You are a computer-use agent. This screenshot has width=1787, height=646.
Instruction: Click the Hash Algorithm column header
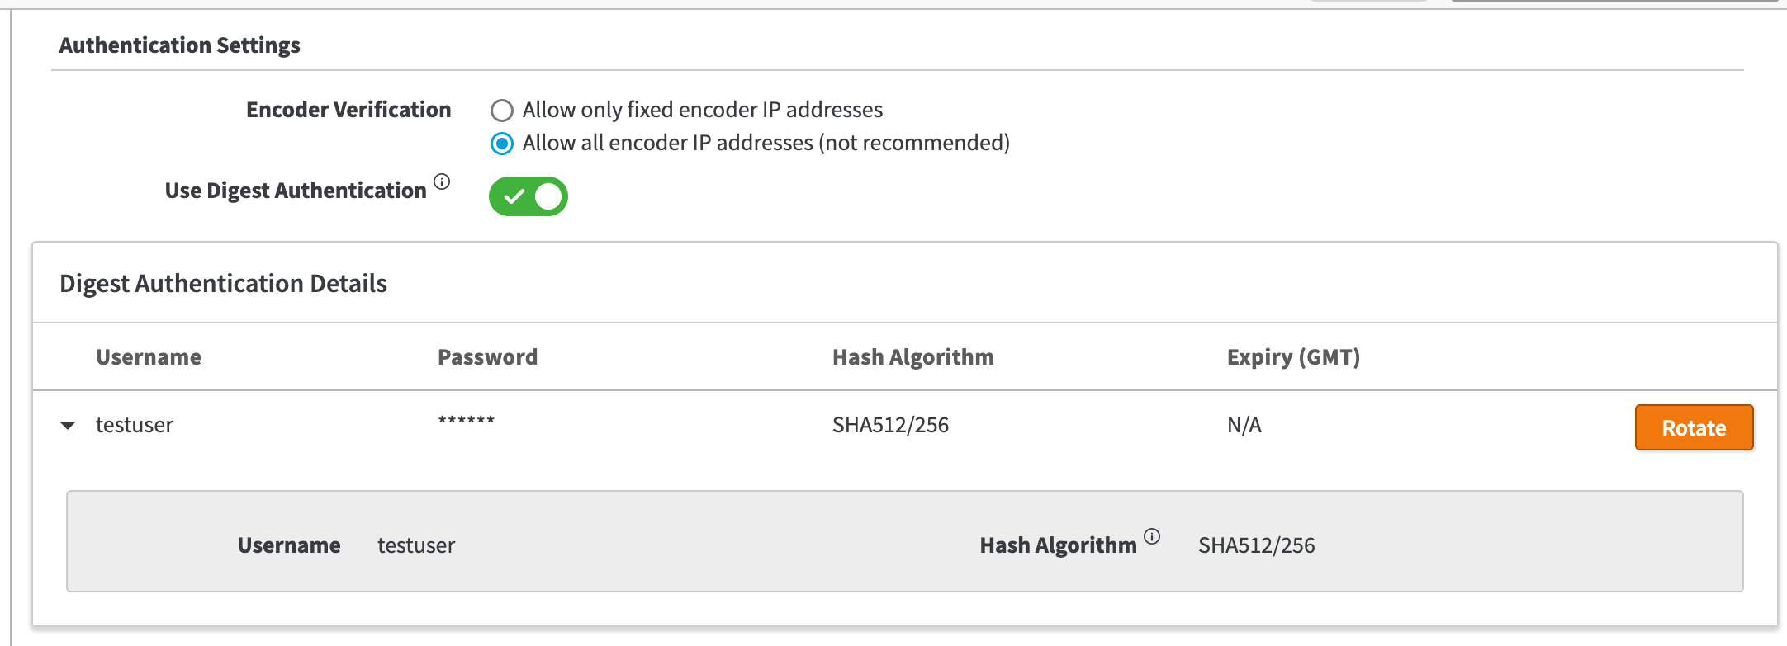[x=912, y=357]
